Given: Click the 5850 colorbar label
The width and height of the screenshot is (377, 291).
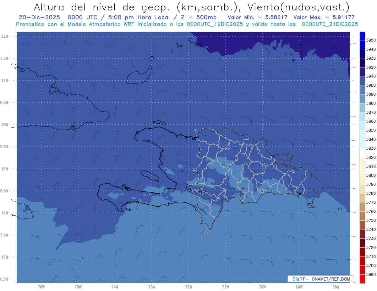Looking at the screenshot, I should tap(371, 130).
